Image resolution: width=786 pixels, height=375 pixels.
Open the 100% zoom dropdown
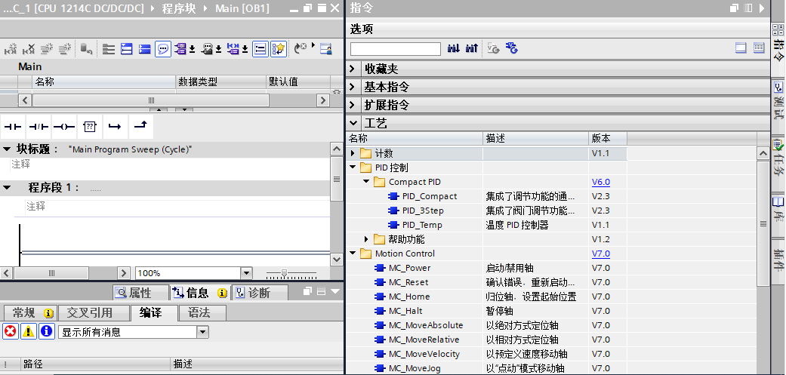click(x=246, y=273)
